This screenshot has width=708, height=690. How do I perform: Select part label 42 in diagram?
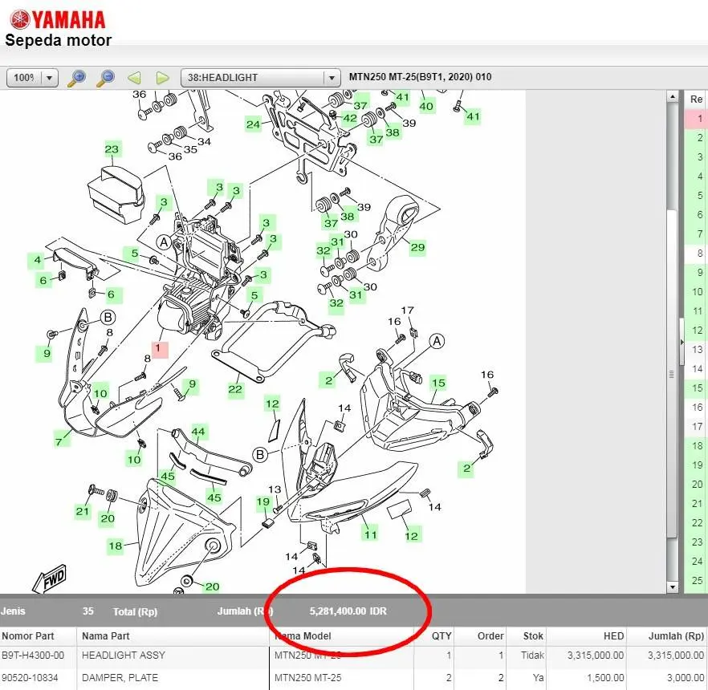coord(350,118)
